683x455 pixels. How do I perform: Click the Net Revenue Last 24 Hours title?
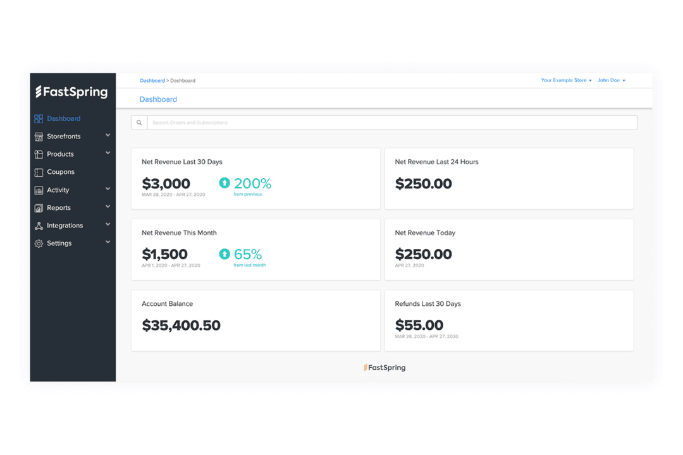pyautogui.click(x=436, y=162)
